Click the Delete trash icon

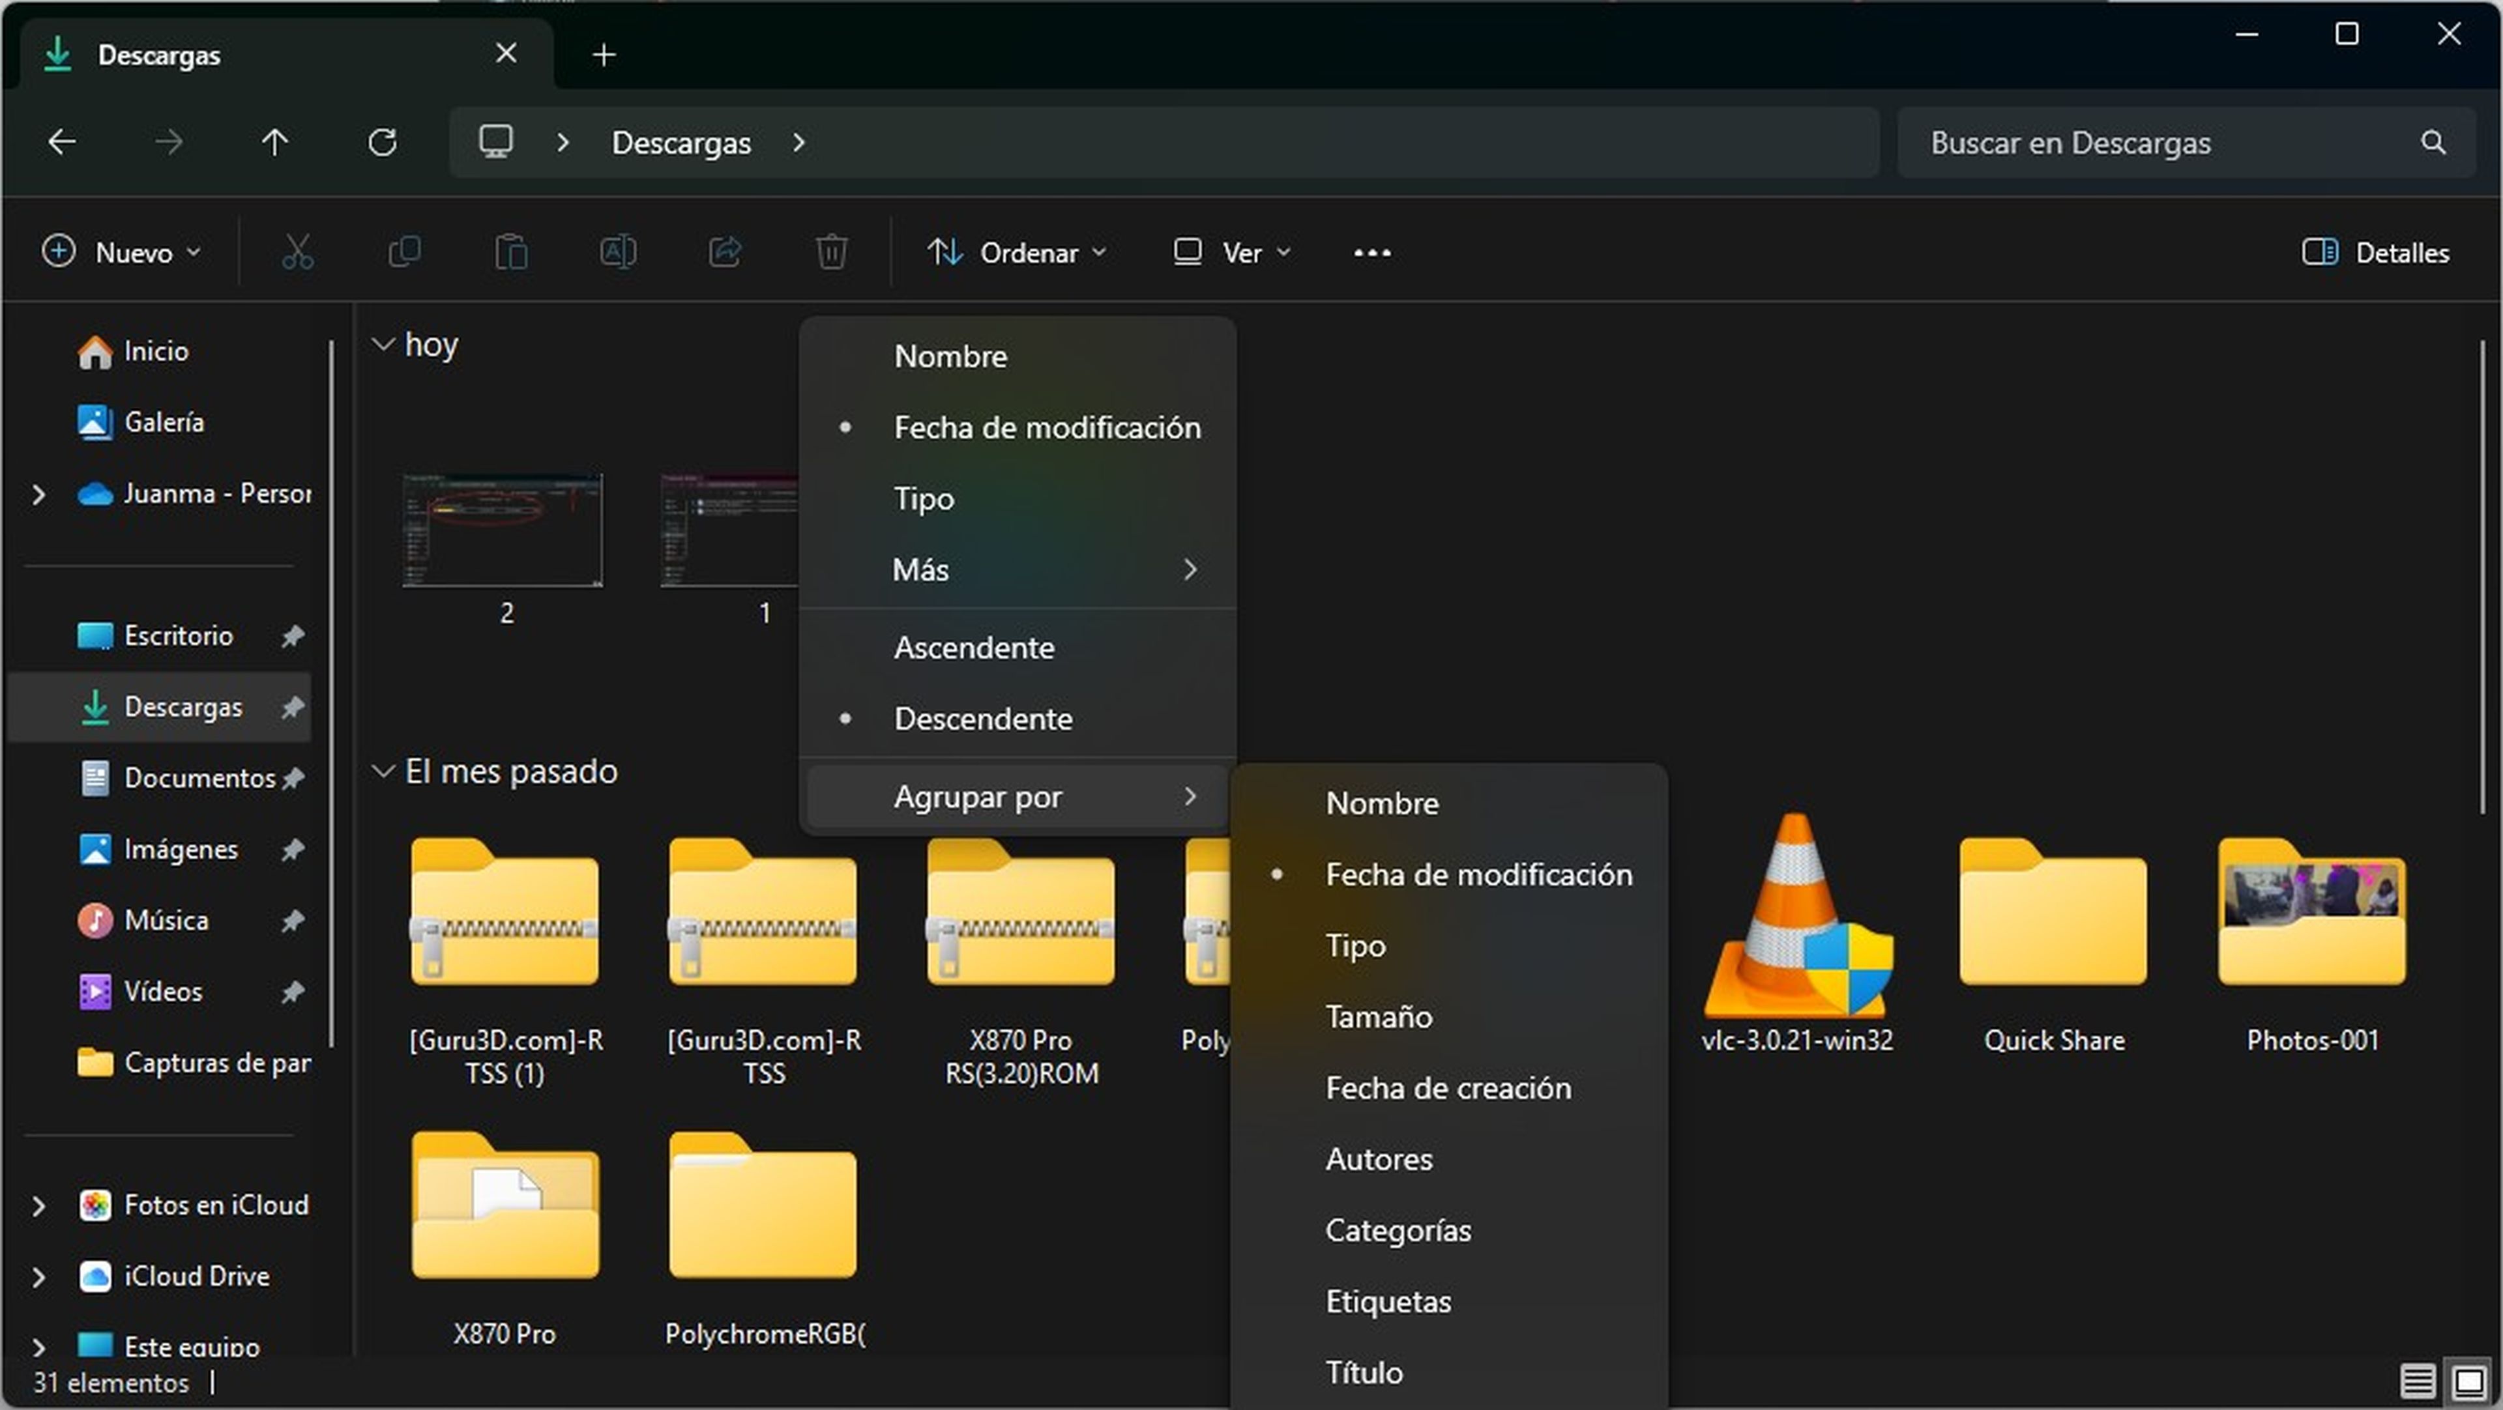[x=831, y=252]
